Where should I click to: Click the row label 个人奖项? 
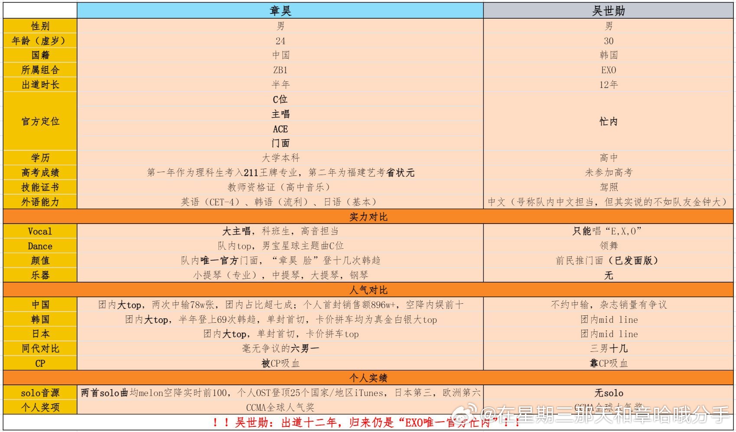(x=40, y=407)
